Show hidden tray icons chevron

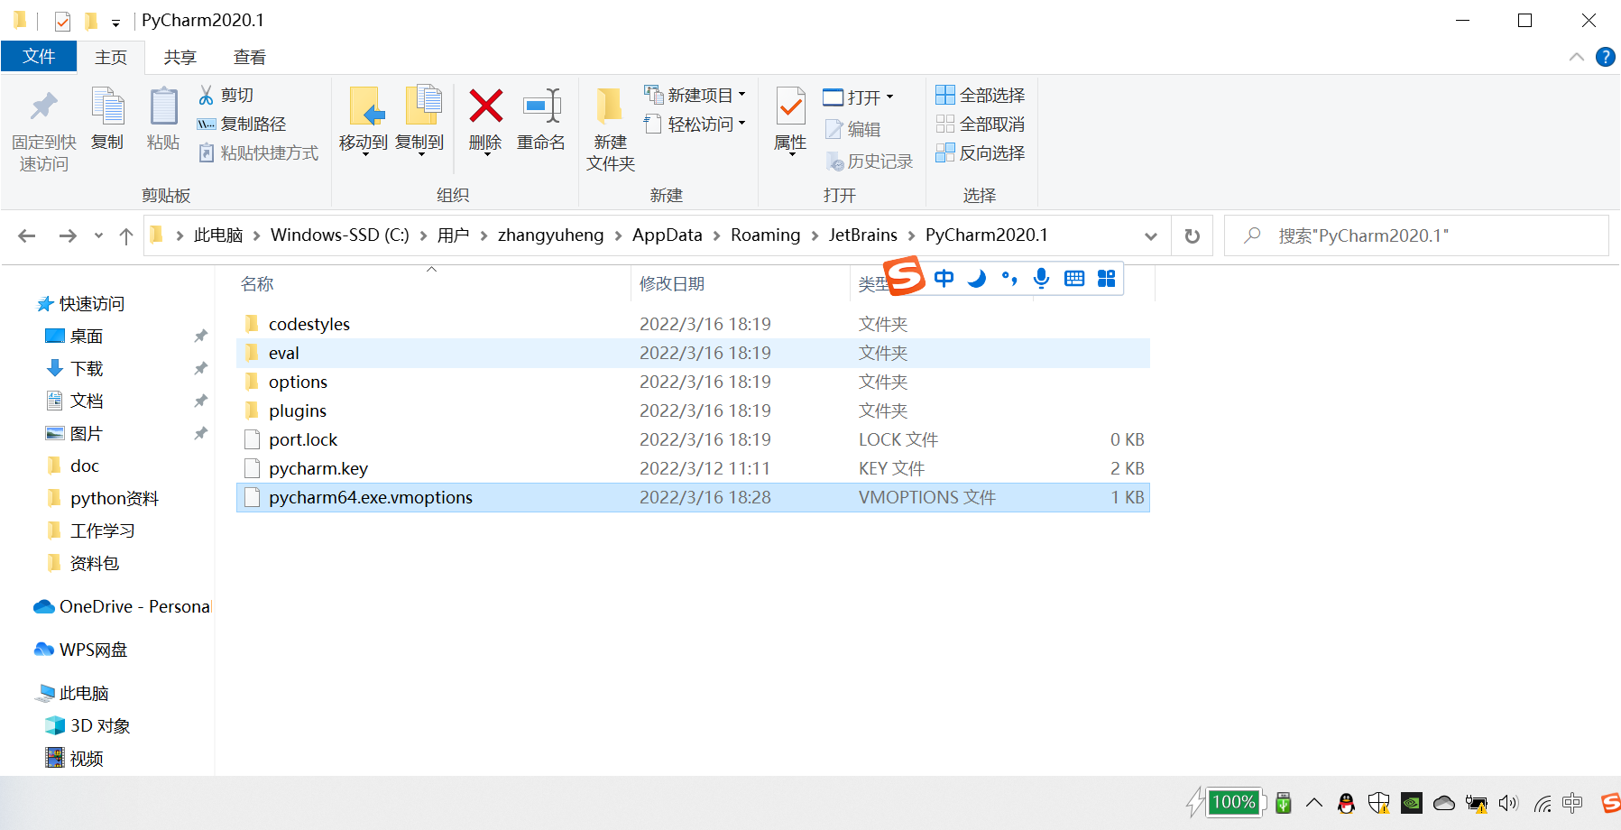tap(1314, 802)
